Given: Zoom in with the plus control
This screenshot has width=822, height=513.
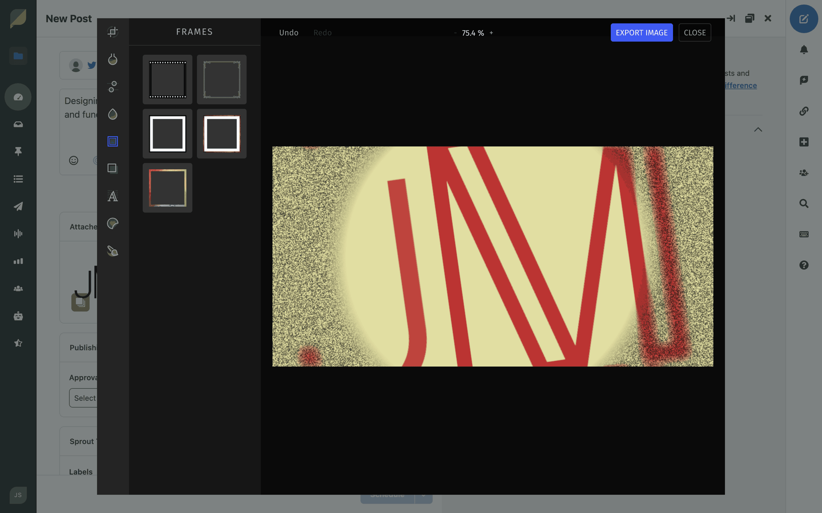Looking at the screenshot, I should pyautogui.click(x=491, y=32).
